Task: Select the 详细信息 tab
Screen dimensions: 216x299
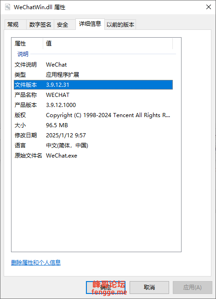Action: (90, 24)
